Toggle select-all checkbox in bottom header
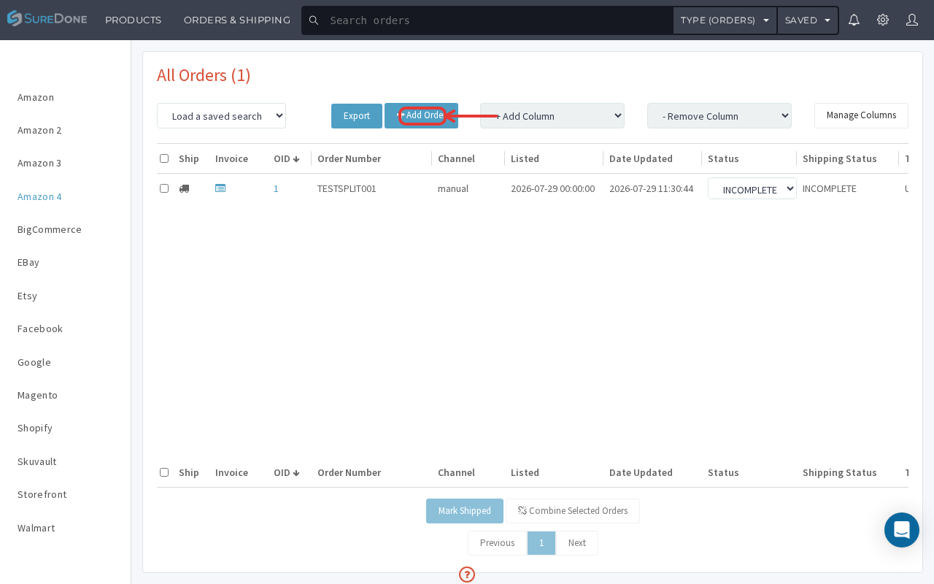 coord(164,472)
